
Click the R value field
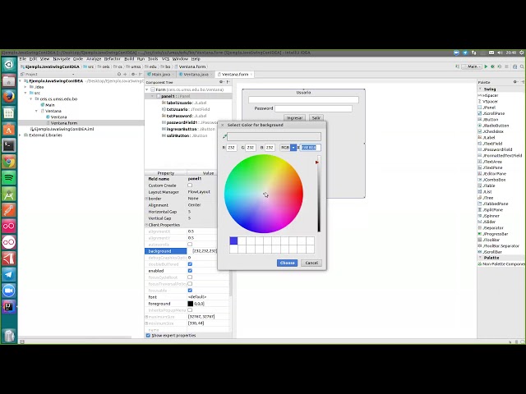click(x=232, y=148)
